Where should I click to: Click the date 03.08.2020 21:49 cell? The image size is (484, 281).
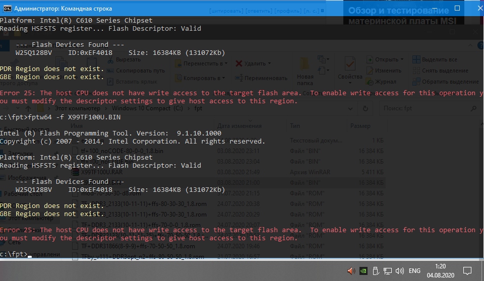coord(238,172)
